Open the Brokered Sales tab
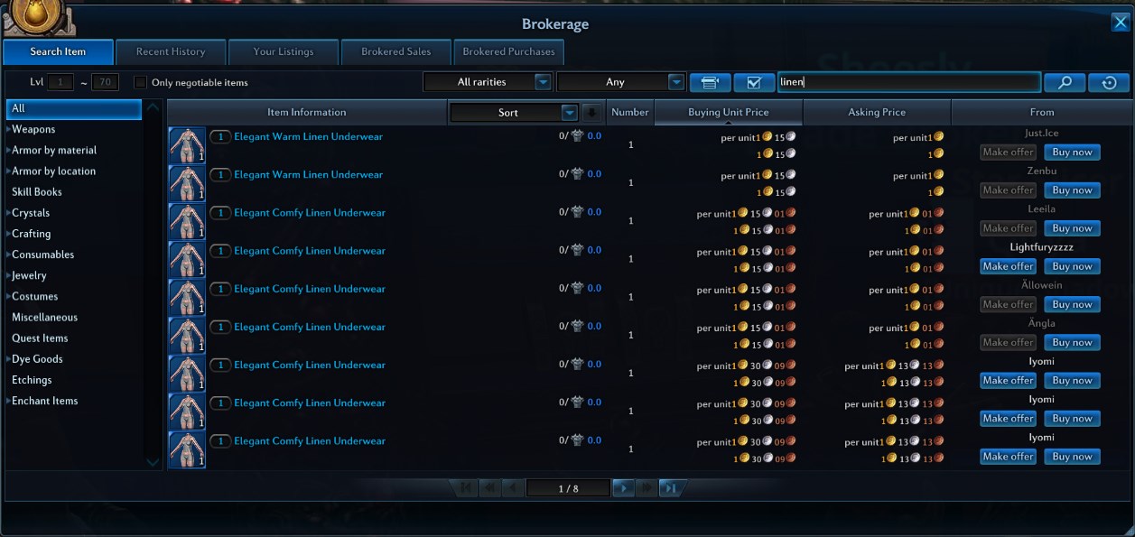This screenshot has width=1135, height=537. point(396,51)
